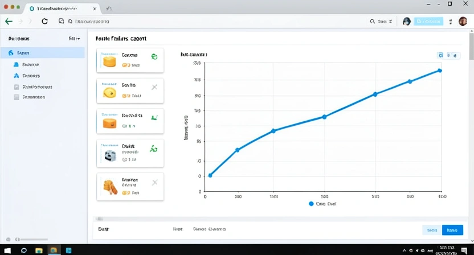Screen dimensions: 474x255
Task: Click the leftmost chart view toggle icon
Action: pos(441,55)
